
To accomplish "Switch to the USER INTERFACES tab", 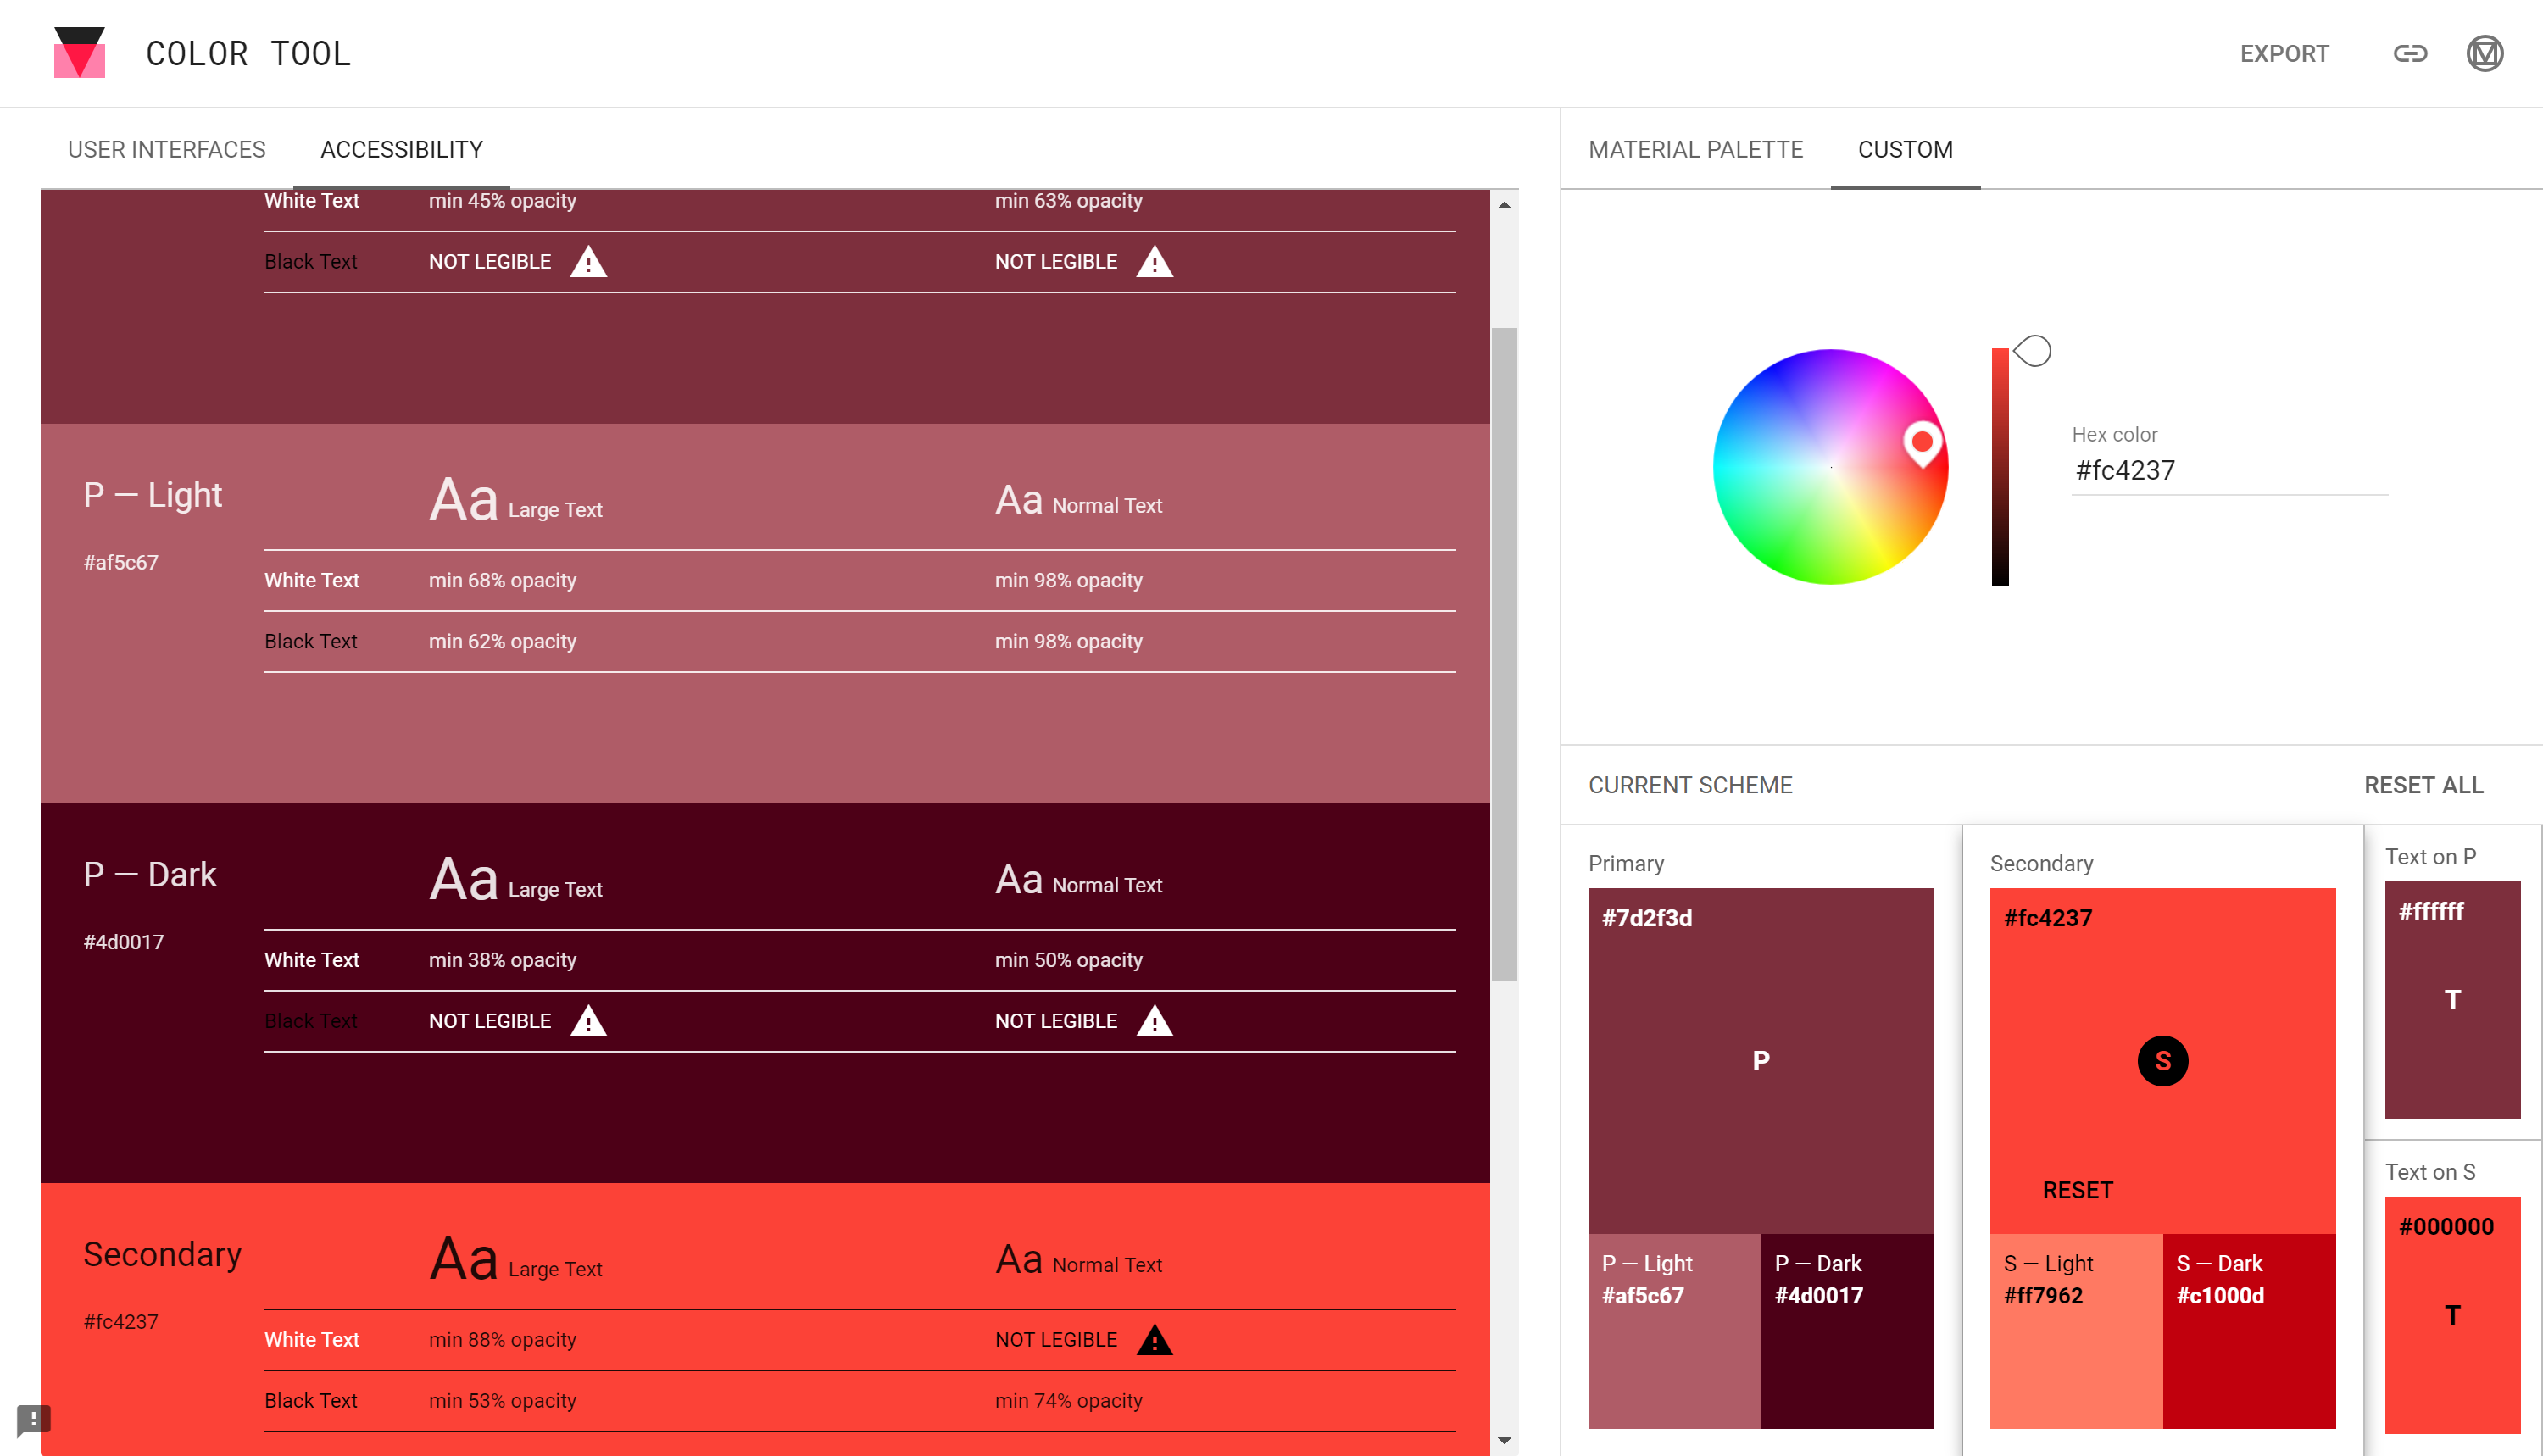I will 166,149.
